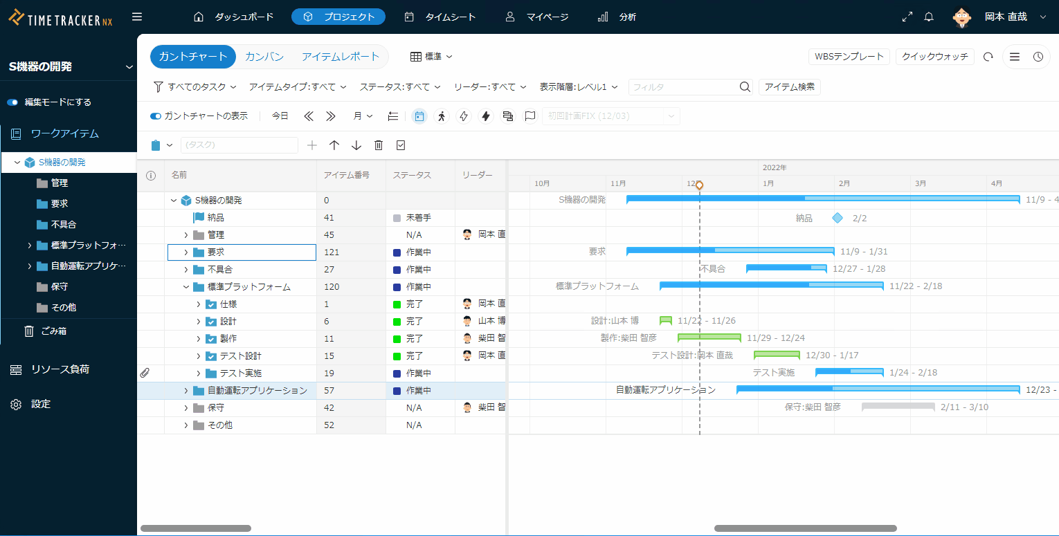The width and height of the screenshot is (1059, 536).
Task: Open the hamburger menu in the header
Action: point(137,17)
